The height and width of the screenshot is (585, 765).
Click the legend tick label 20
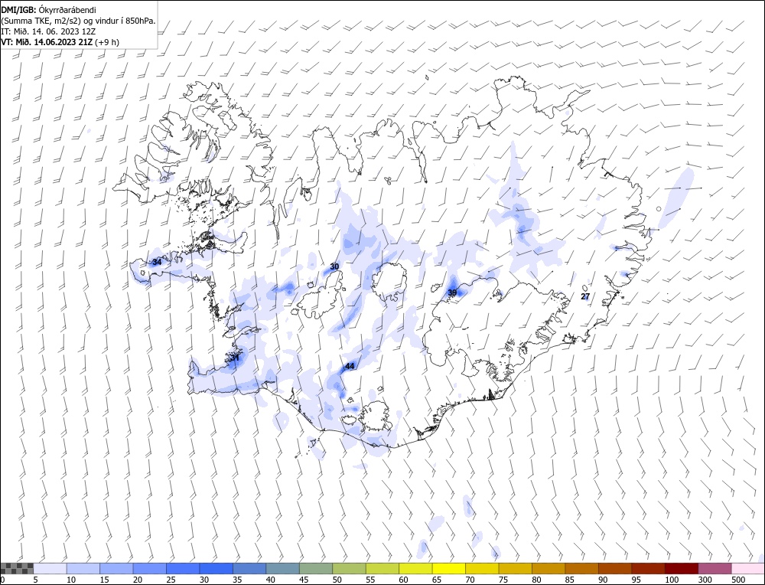coord(138,580)
